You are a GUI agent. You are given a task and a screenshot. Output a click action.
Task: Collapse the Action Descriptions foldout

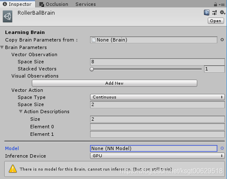click(21, 112)
